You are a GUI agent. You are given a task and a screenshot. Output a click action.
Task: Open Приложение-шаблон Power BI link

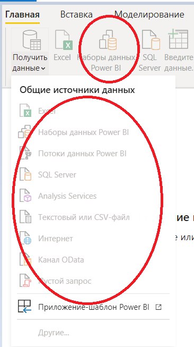pos(94,307)
